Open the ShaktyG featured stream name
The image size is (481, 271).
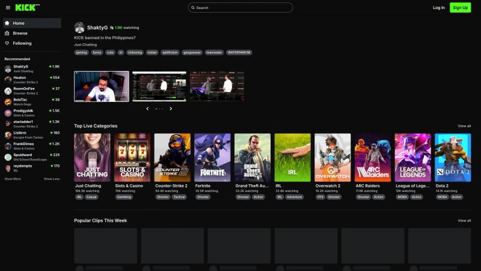point(97,28)
